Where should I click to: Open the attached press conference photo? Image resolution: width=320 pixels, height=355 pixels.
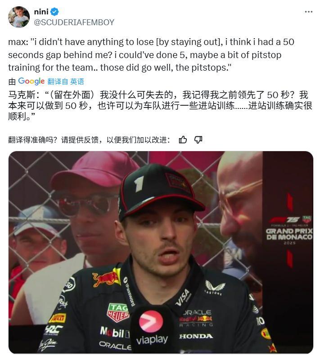click(161, 252)
